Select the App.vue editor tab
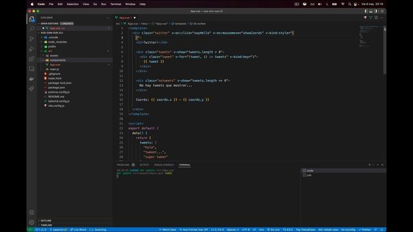 [x=125, y=17]
